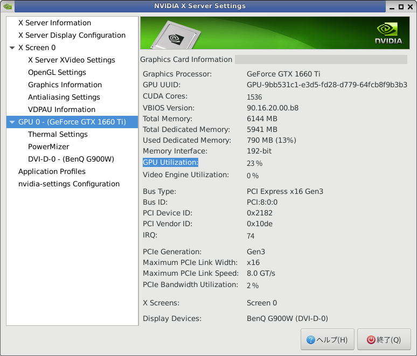Click Used Dedicated Memory 790 MB (13%)
The height and width of the screenshot is (356, 417).
272,141
